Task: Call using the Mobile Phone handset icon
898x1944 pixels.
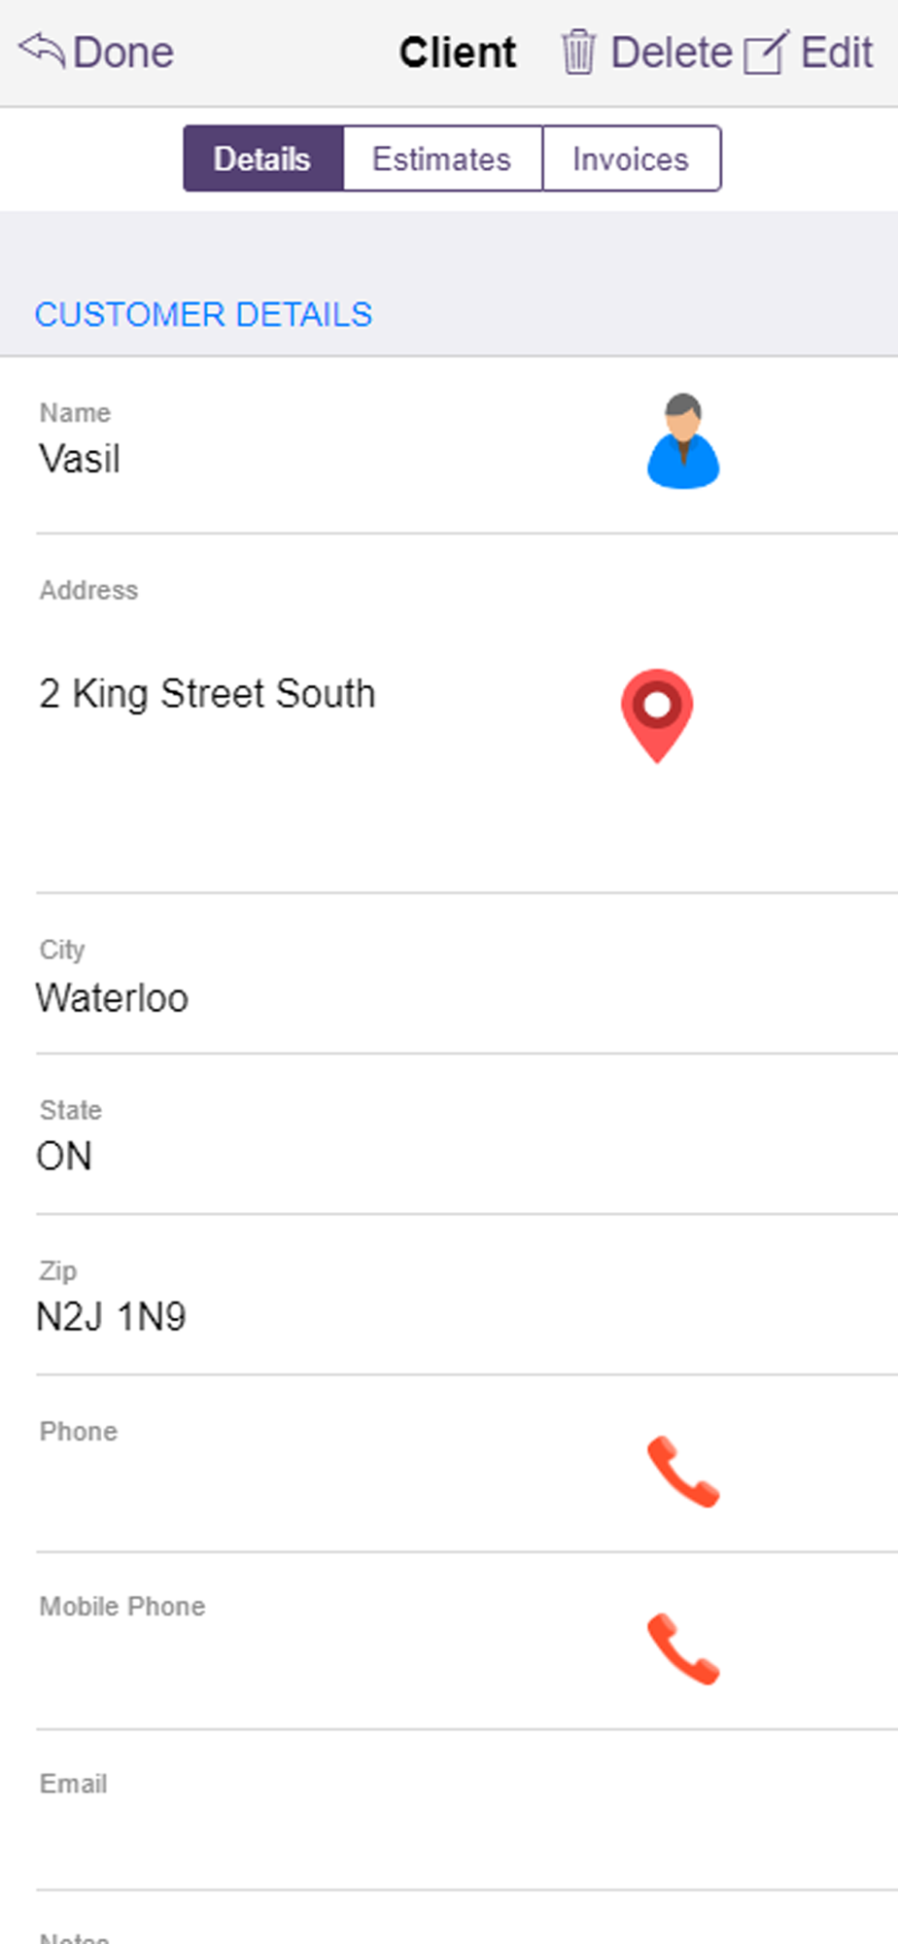Action: tap(683, 1648)
